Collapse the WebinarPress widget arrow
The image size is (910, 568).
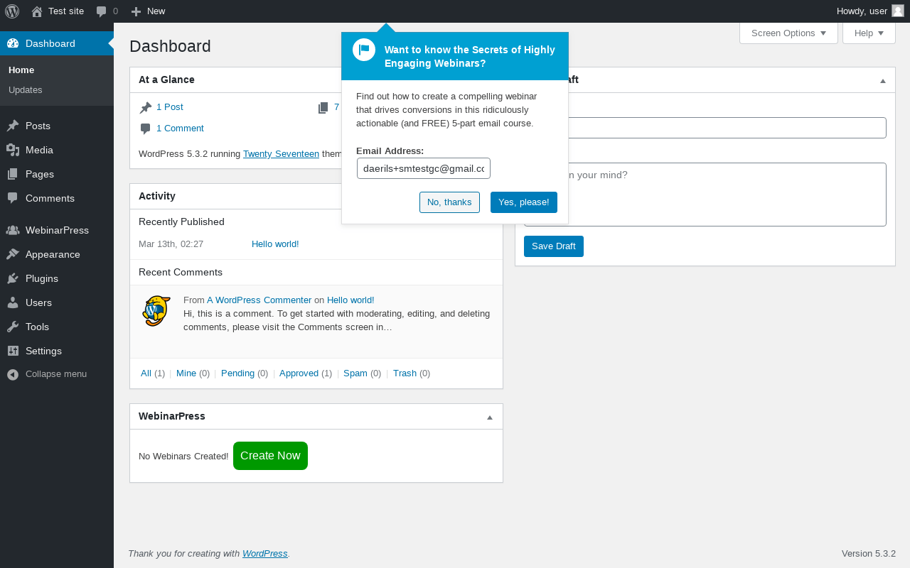(490, 417)
